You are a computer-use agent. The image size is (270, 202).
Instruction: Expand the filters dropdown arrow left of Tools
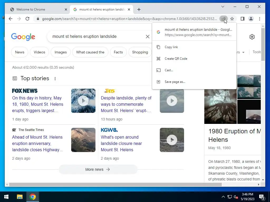click(243, 52)
